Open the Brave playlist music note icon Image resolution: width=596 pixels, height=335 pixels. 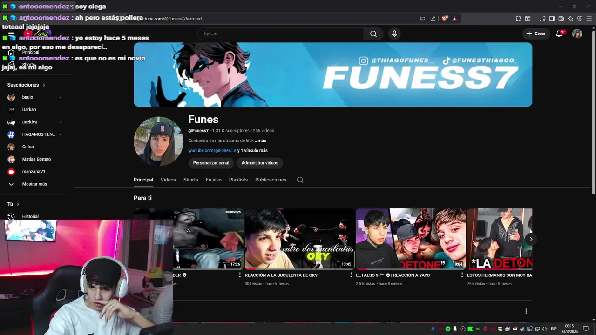[x=542, y=19]
